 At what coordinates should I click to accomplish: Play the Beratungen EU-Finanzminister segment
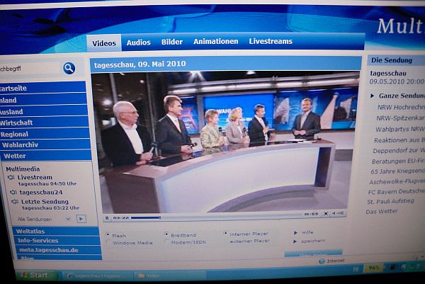click(398, 161)
